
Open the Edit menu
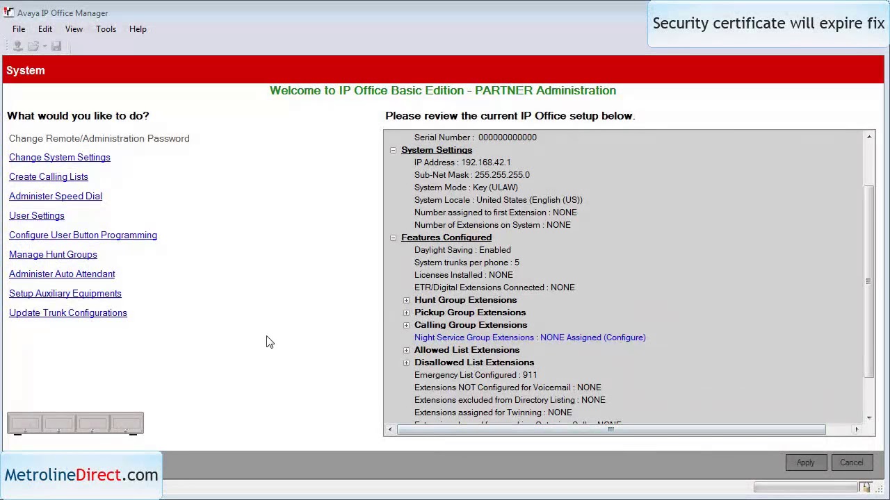[x=45, y=29]
